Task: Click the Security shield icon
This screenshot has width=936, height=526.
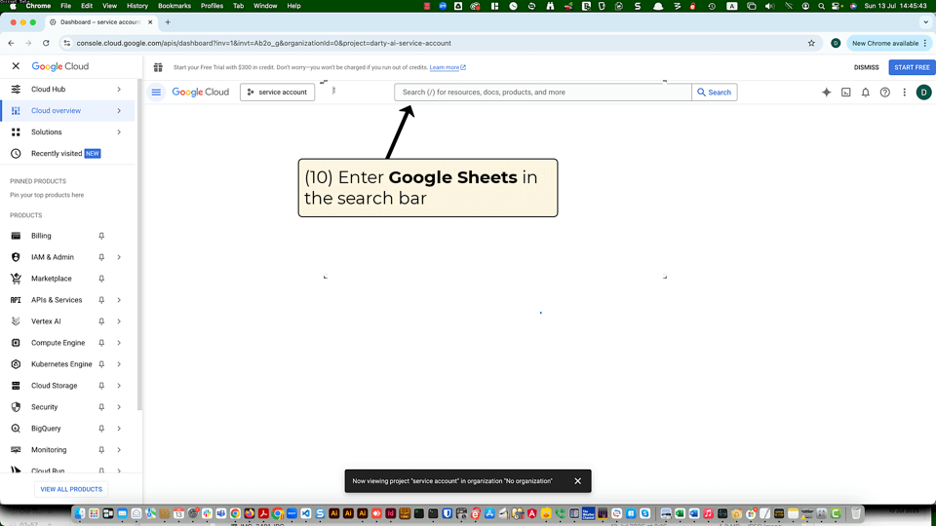Action: point(17,407)
